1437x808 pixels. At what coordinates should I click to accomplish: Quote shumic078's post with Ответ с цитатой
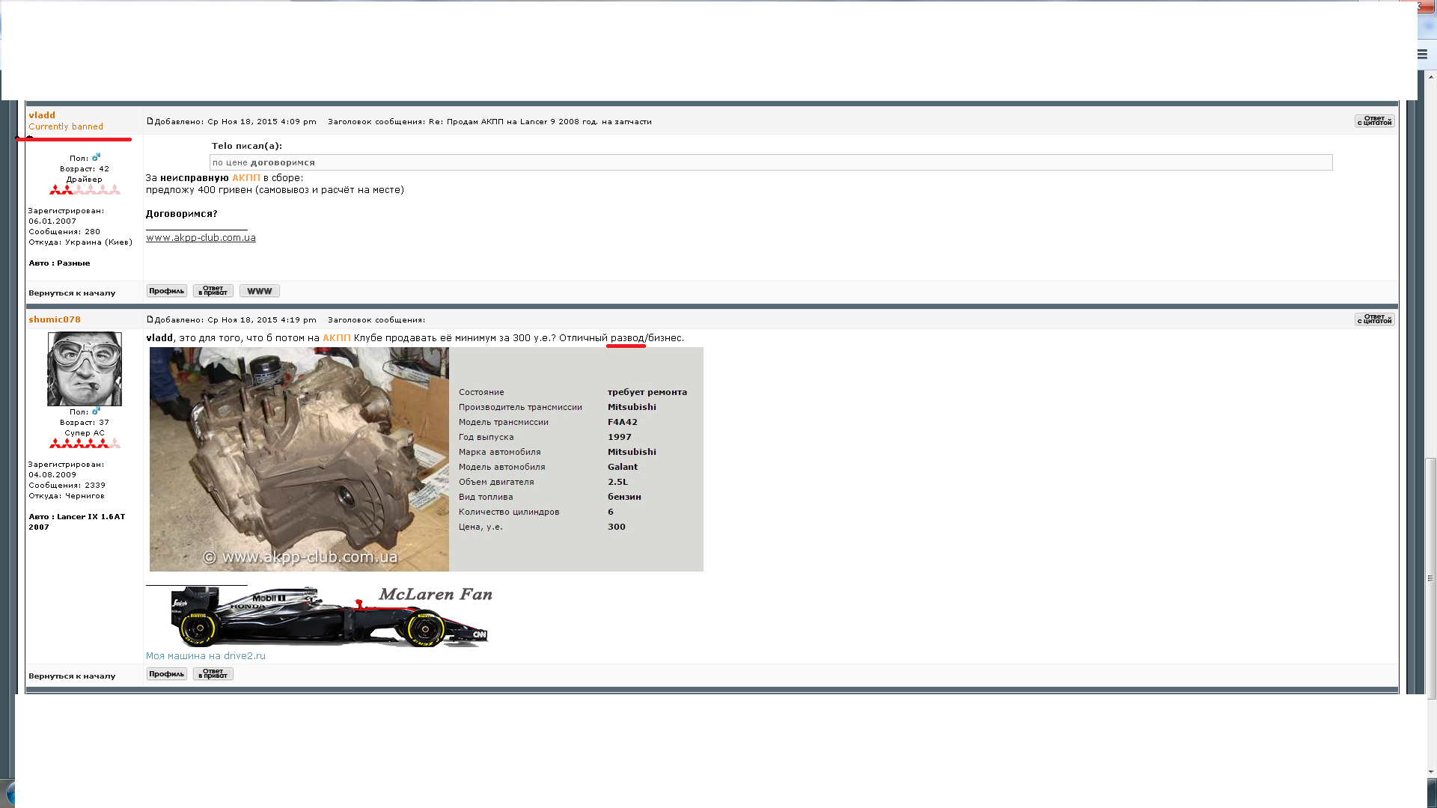coord(1374,319)
